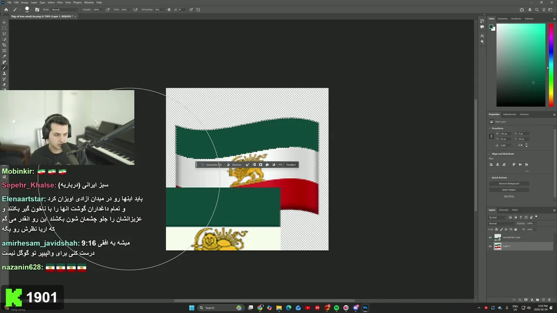The image size is (557, 313).
Task: Toggle width-height link in Transform
Action: coord(491,136)
